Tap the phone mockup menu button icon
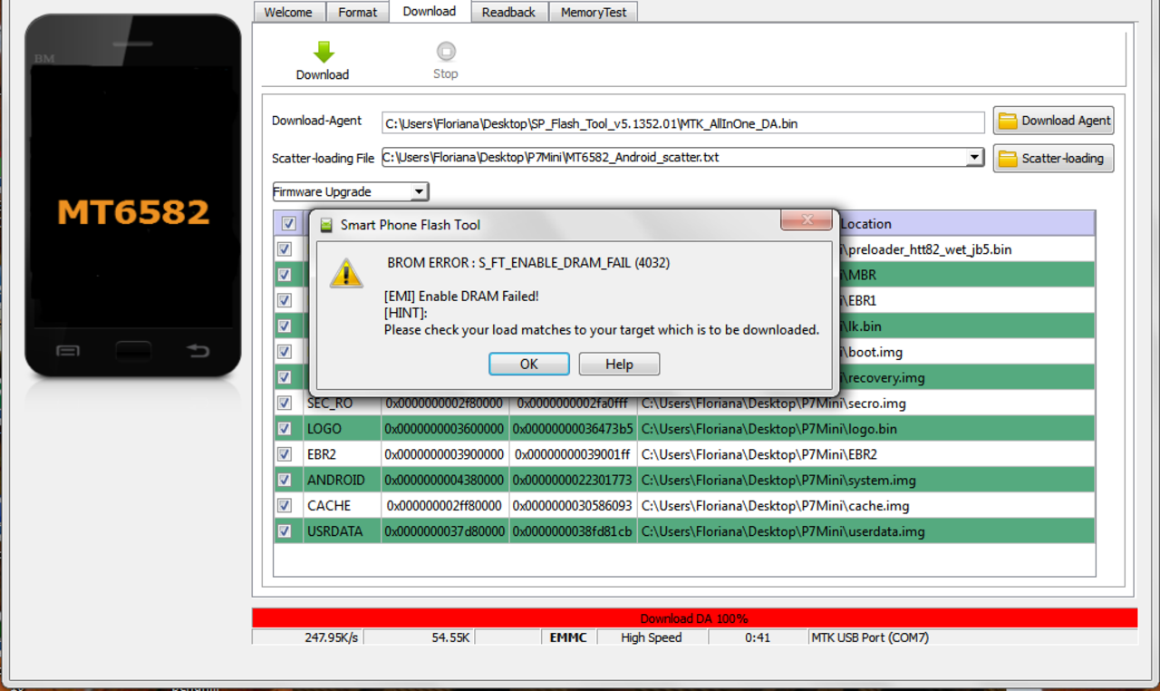The width and height of the screenshot is (1160, 691). click(x=69, y=351)
